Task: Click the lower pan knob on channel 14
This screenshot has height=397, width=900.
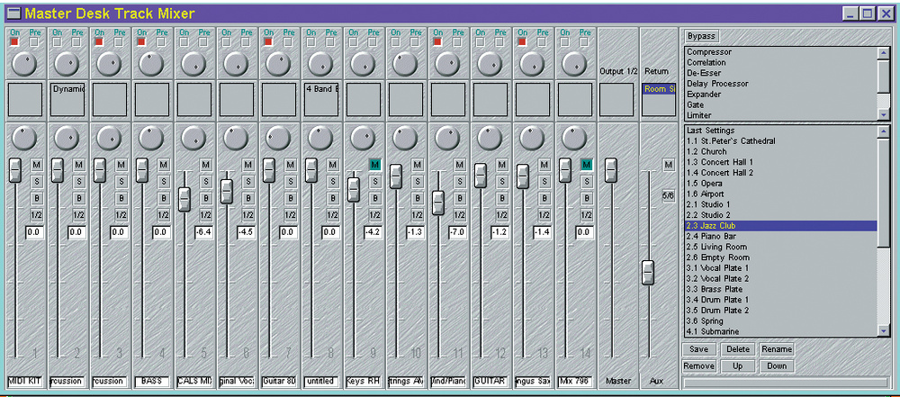Action: pyautogui.click(x=573, y=138)
